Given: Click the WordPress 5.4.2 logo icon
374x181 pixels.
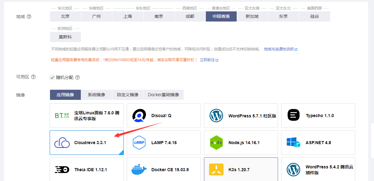Looking at the screenshot, I should [293, 170].
